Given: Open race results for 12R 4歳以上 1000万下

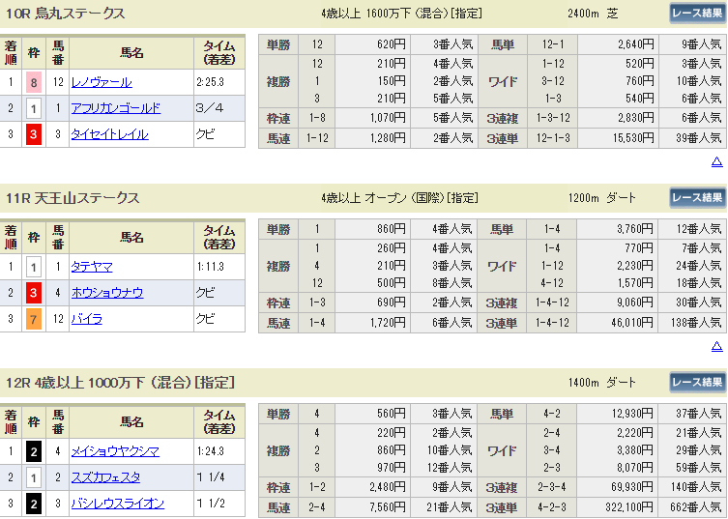Looking at the screenshot, I should coord(697,383).
